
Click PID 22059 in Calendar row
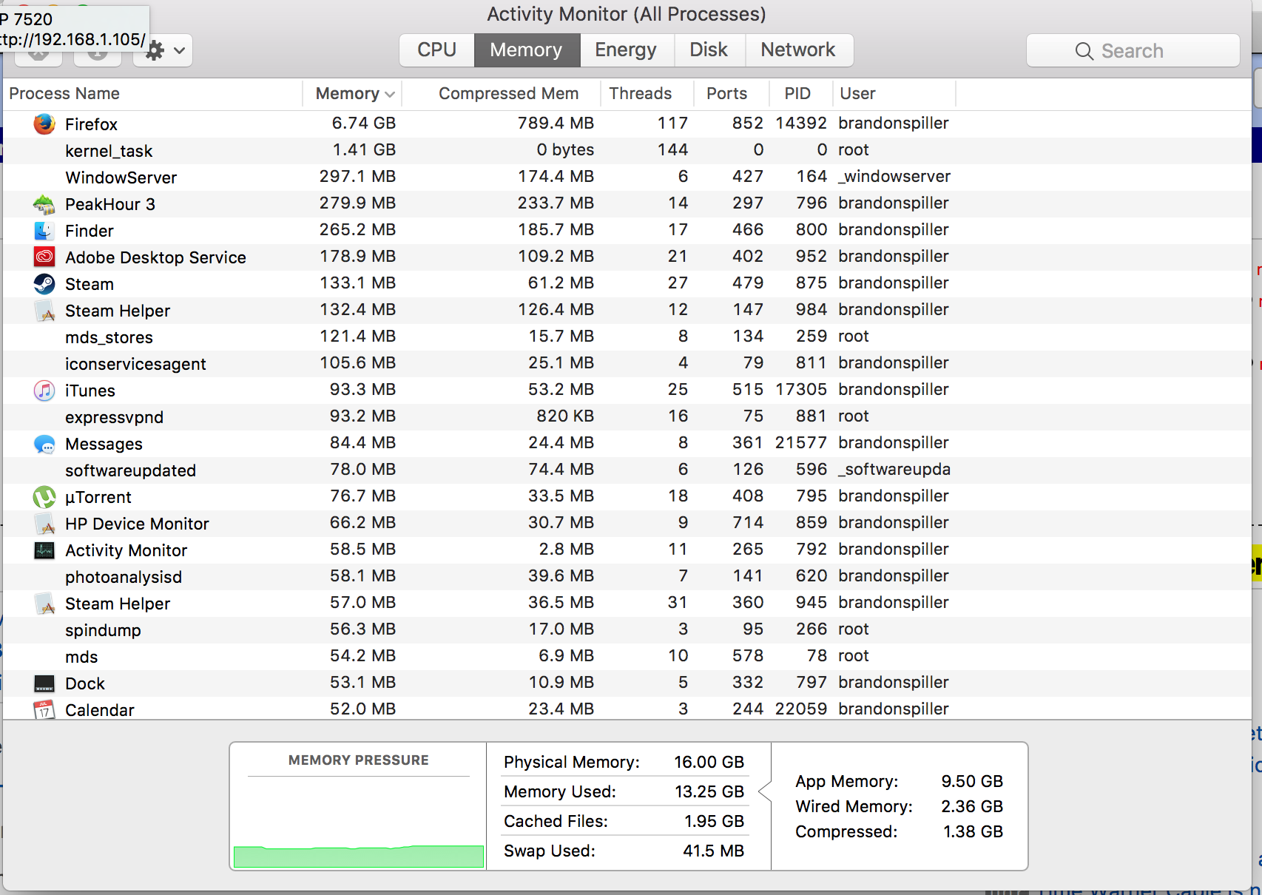(801, 709)
